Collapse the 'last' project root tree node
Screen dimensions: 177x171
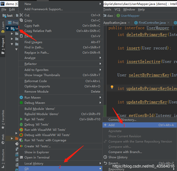click(7, 28)
